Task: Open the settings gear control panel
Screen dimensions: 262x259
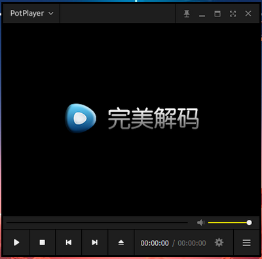Action: [x=219, y=242]
